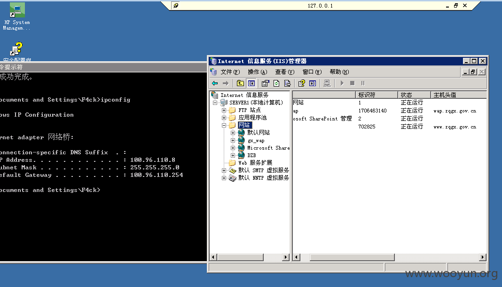Select the 网站 folder in tree
This screenshot has width=502, height=287.
pos(245,125)
